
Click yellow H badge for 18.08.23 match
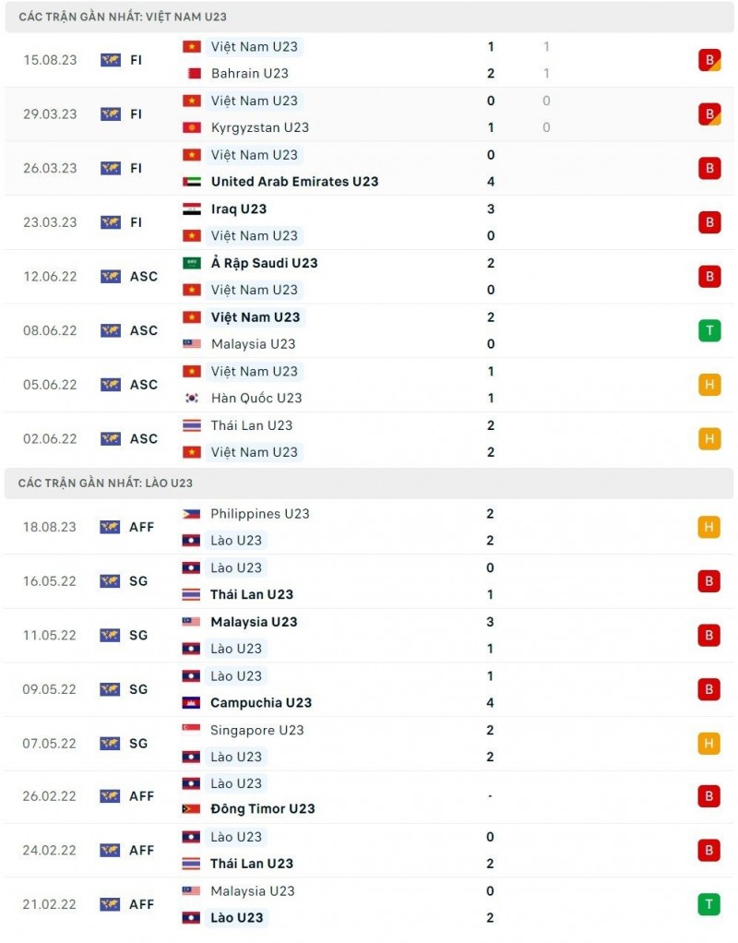coord(708,527)
